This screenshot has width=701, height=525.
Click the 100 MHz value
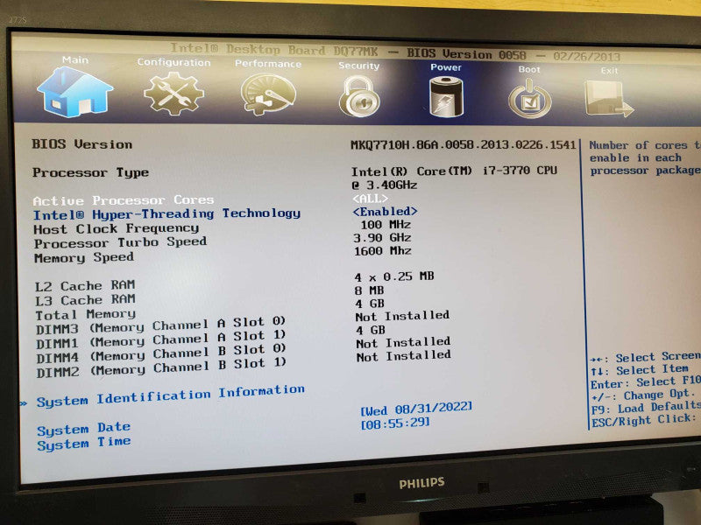pyautogui.click(x=386, y=224)
